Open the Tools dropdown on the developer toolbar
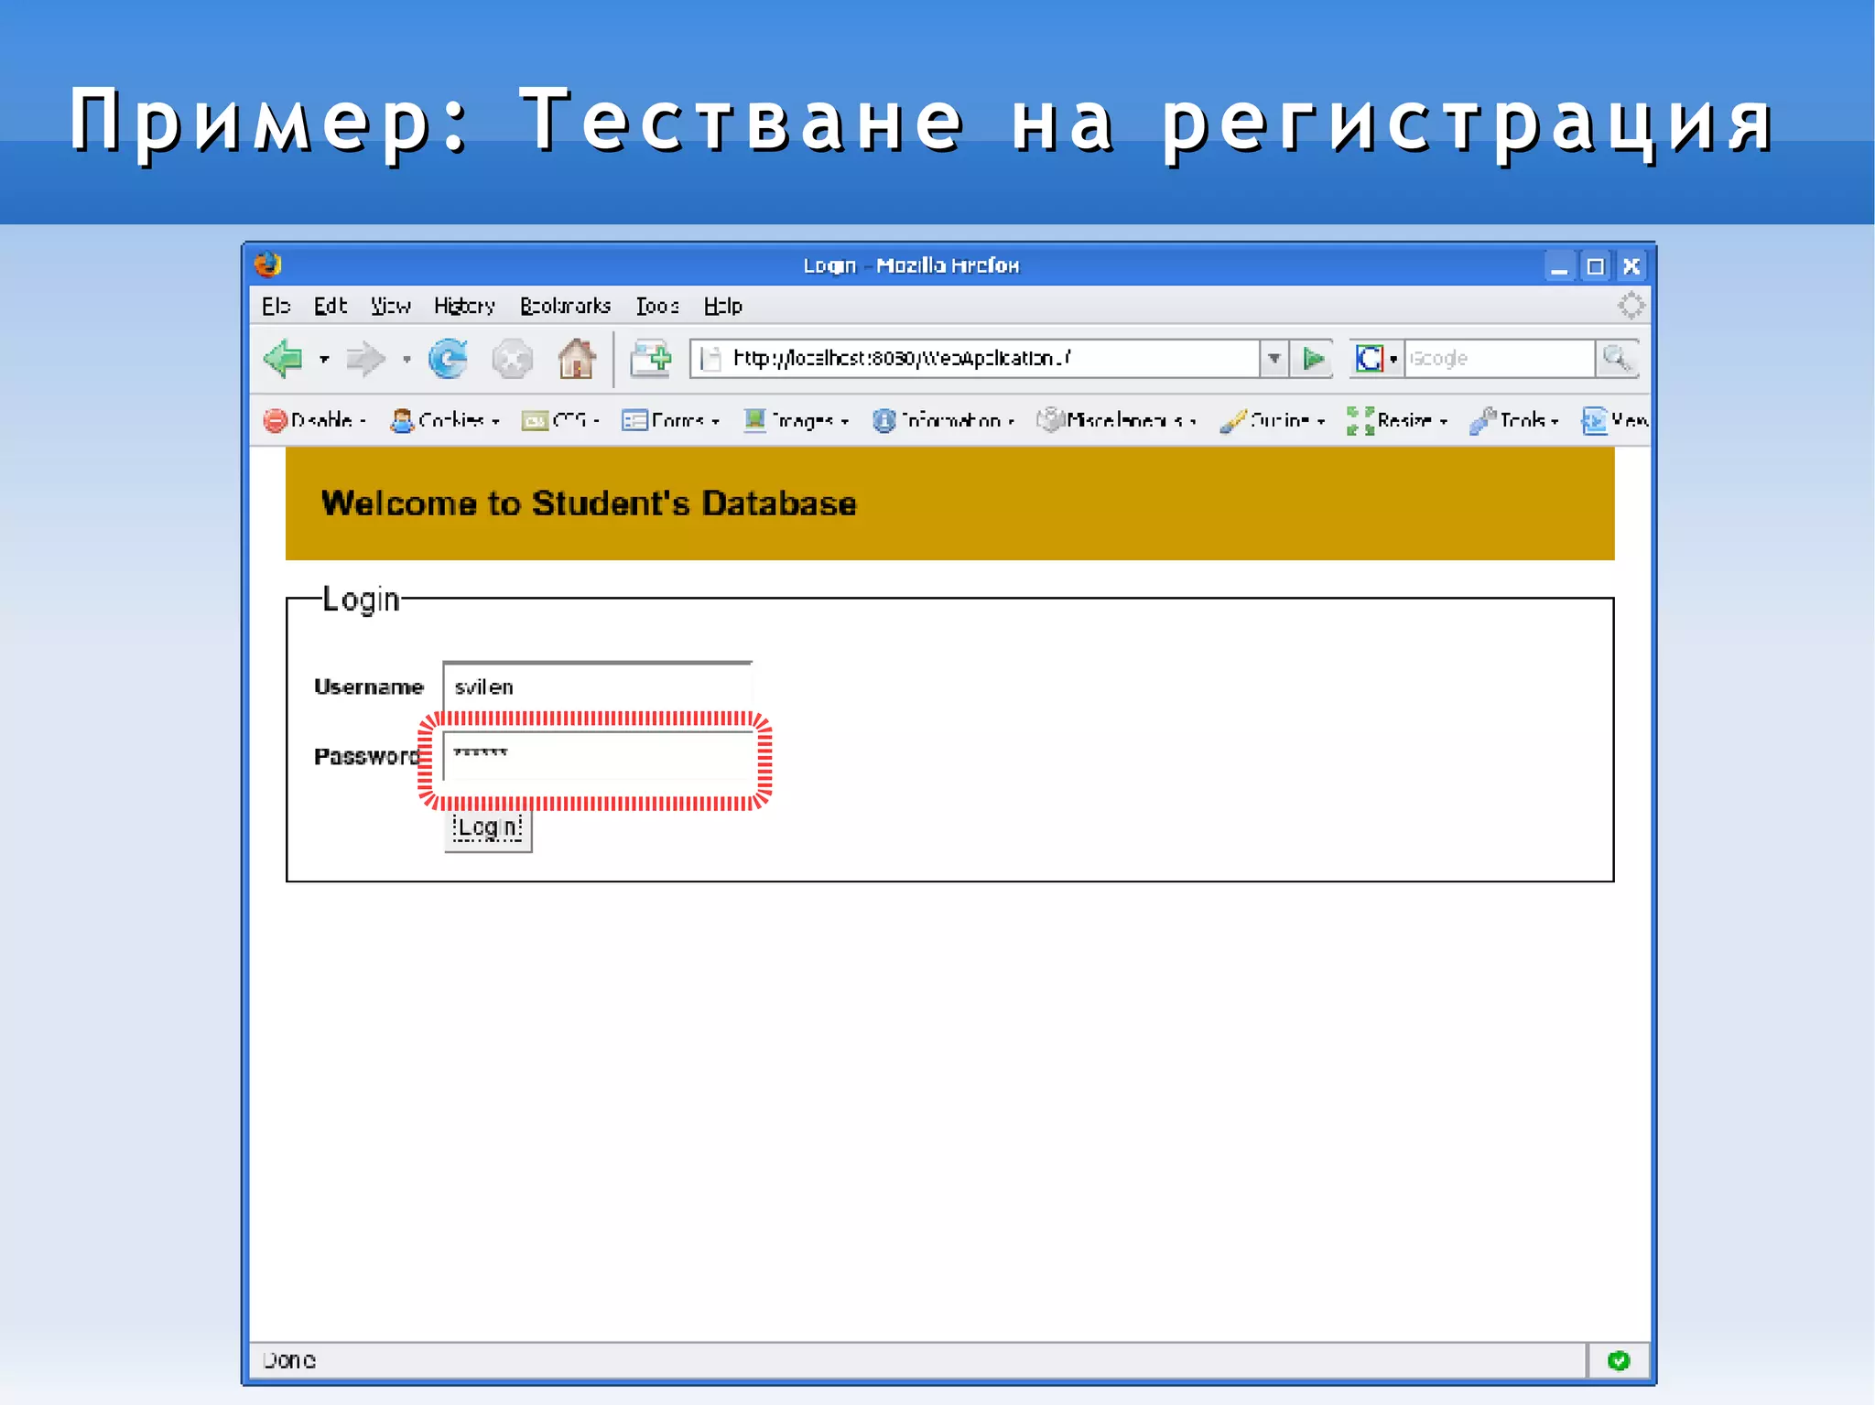 1514,420
